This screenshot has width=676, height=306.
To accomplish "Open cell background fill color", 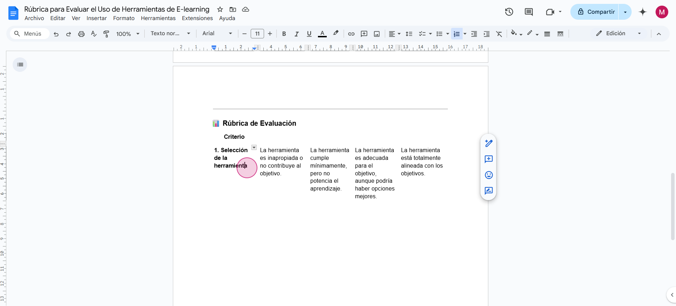I will (516, 34).
